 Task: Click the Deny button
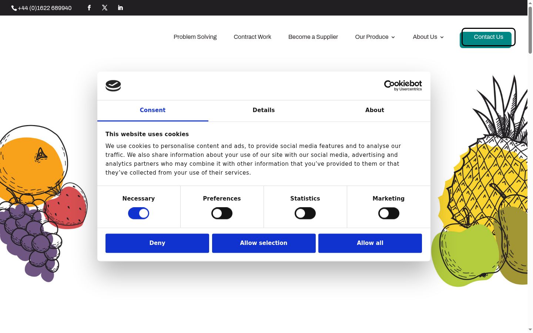coord(157,243)
